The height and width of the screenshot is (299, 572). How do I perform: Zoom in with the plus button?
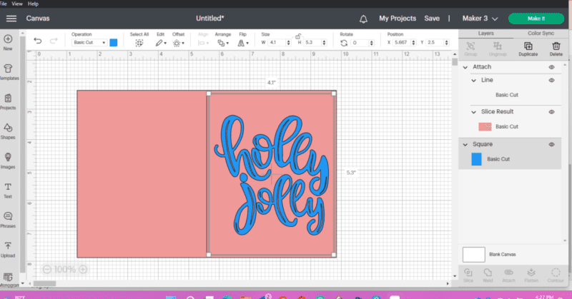[83, 270]
